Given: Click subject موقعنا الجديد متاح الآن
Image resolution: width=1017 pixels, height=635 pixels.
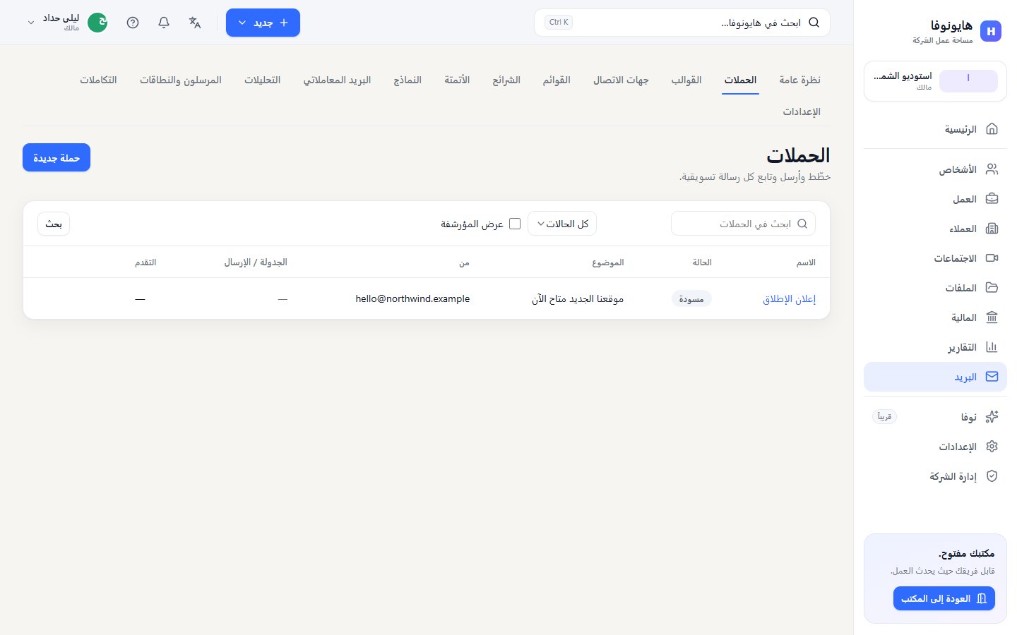Looking at the screenshot, I should click(x=578, y=299).
